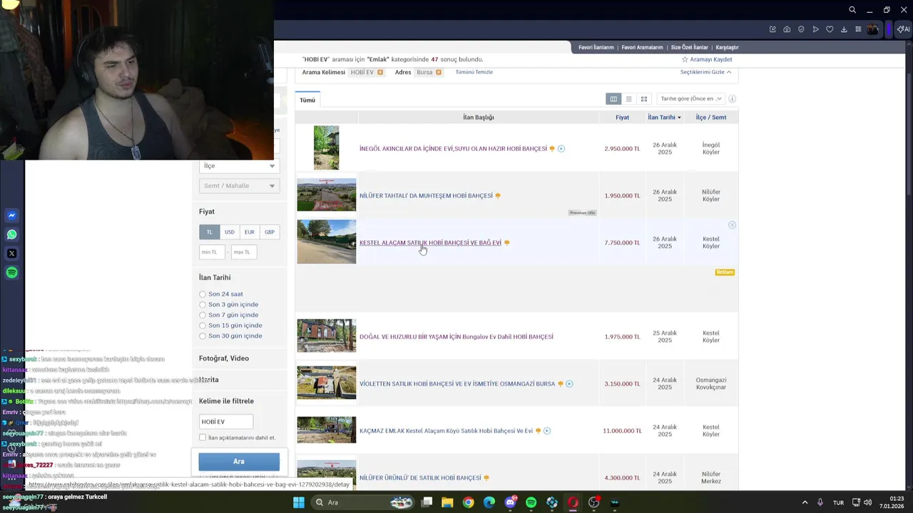Open the AI assistant button in browser
This screenshot has width=913, height=513.
903,29
